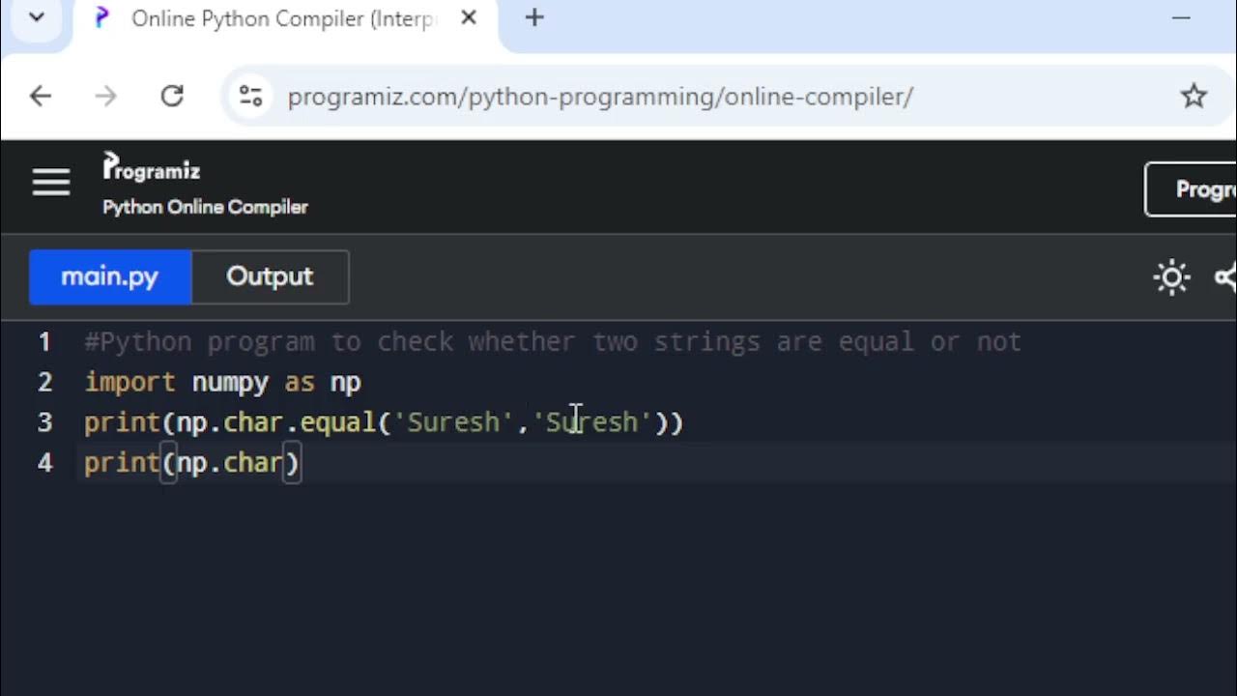
Task: Reload the current browser page
Action: pos(172,96)
